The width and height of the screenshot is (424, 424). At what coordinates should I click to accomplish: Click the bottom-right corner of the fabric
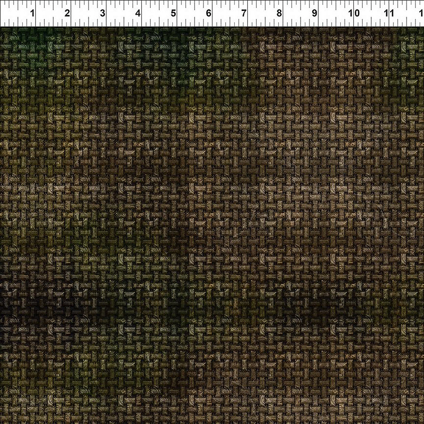[417, 417]
